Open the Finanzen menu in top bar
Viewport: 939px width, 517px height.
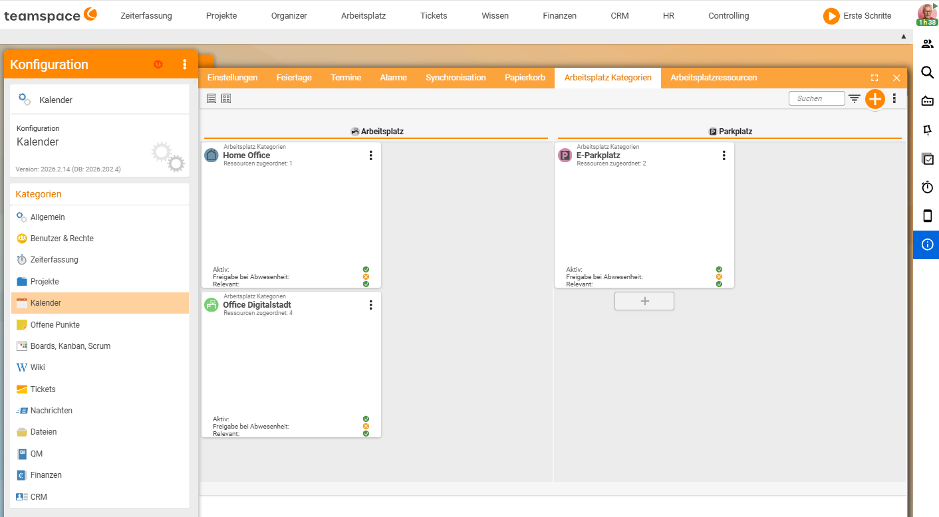[559, 16]
